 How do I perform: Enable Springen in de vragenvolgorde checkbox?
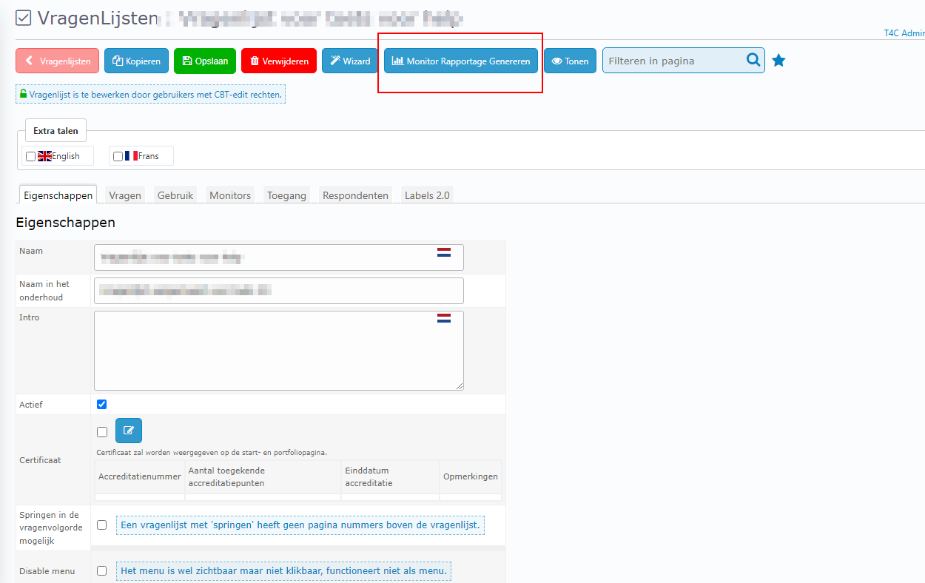(102, 525)
